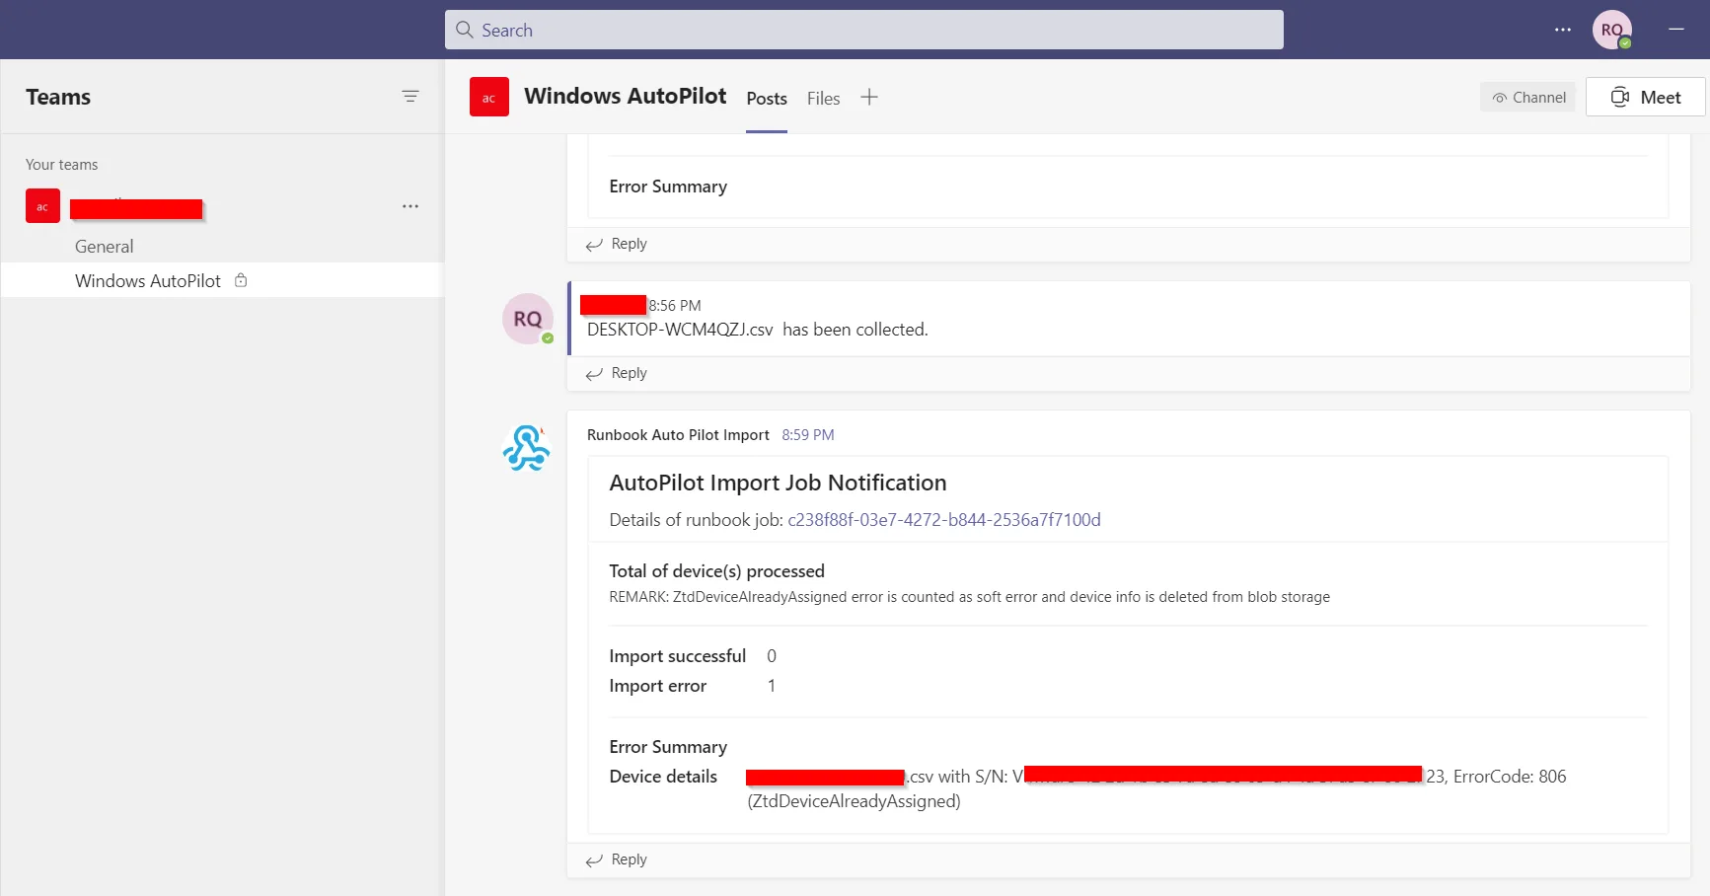Click the 'Total of device(s) processed' text
This screenshot has width=1710, height=896.
coord(717,571)
